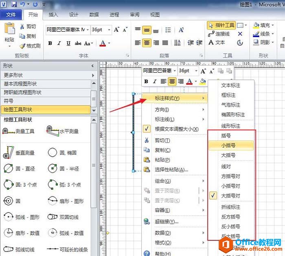Viewport: 285px width, 256px height.
Task: Open mini toolbar font size dropdown
Action: point(196,70)
